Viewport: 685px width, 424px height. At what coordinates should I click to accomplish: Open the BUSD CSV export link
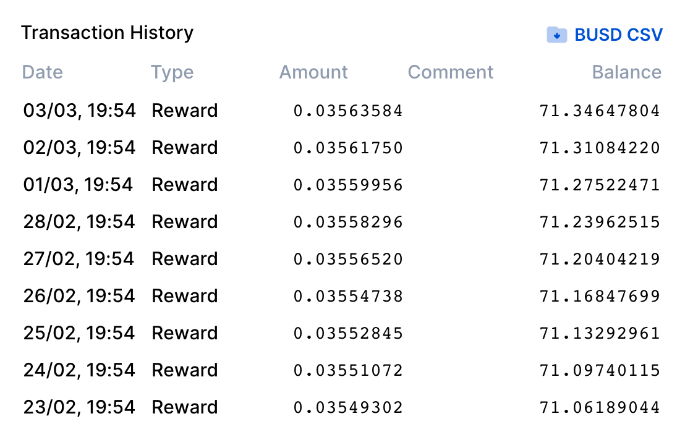point(618,35)
